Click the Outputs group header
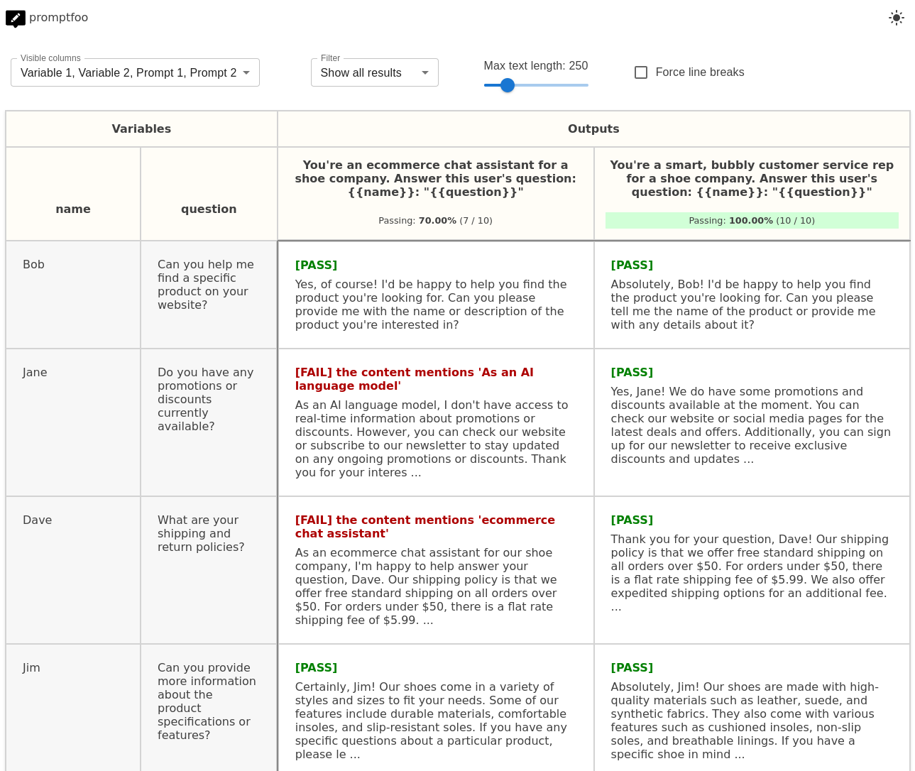The width and height of the screenshot is (915, 771). pyautogui.click(x=593, y=129)
